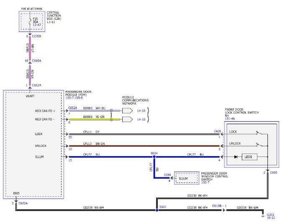The width and height of the screenshot is (285, 224).
Task: Select the CPL13 BN-GN wire label
Action: (94, 144)
